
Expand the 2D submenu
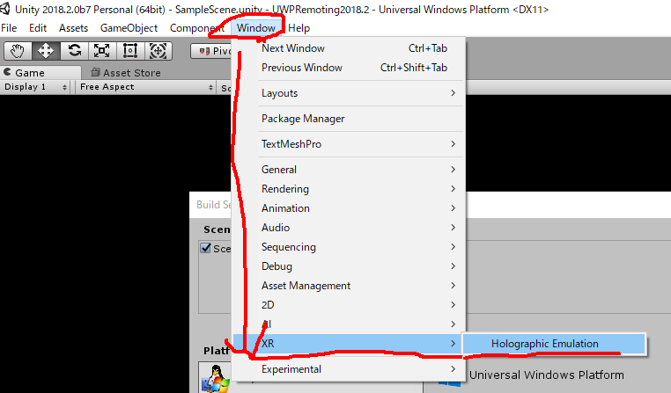point(348,305)
